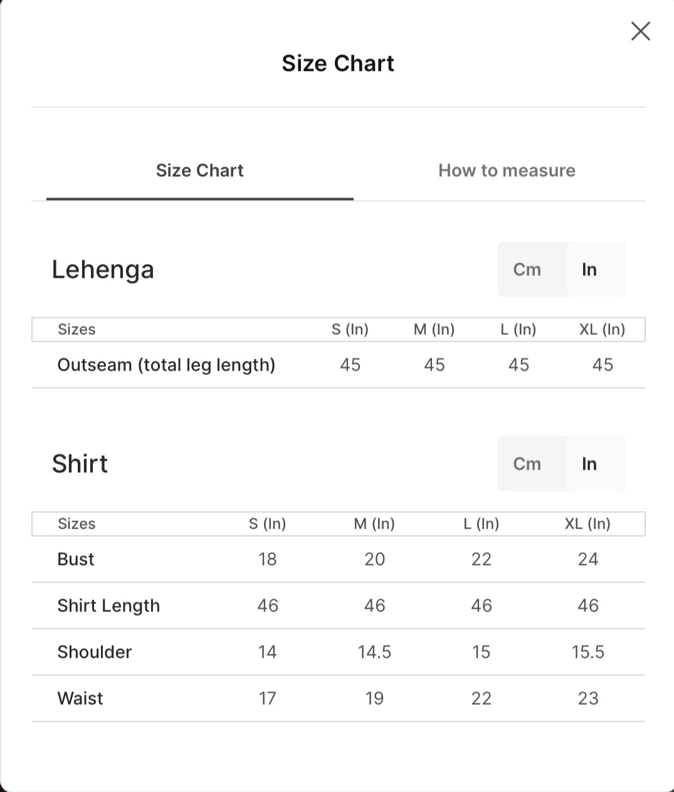Screen dimensions: 674x792
Task: Click the Size Chart dialog title
Action: coord(338,63)
